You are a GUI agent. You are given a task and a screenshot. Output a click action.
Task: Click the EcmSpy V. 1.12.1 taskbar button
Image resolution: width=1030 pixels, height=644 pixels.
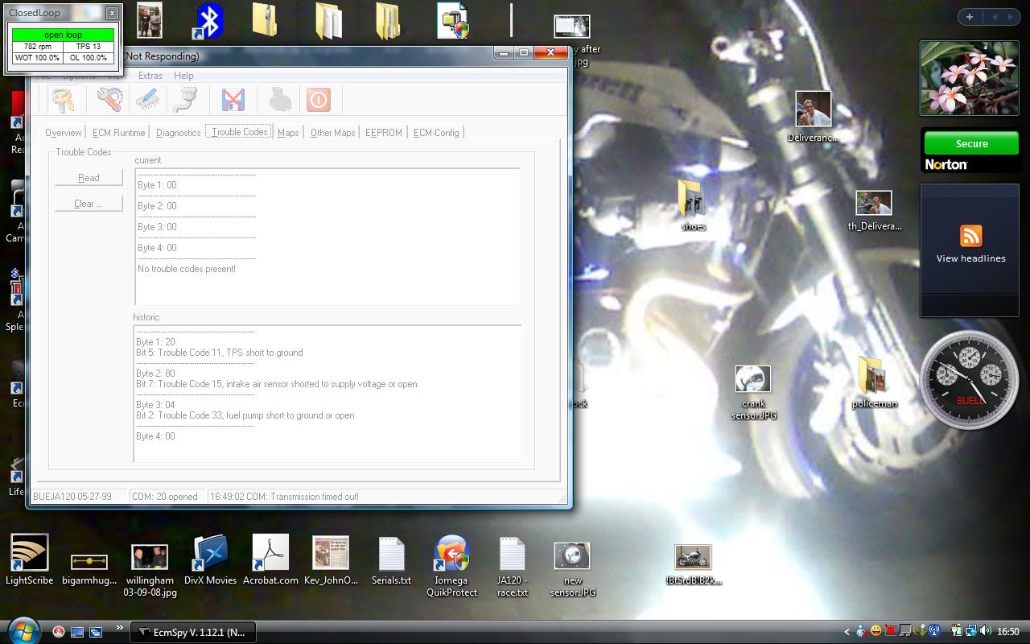[193, 632]
